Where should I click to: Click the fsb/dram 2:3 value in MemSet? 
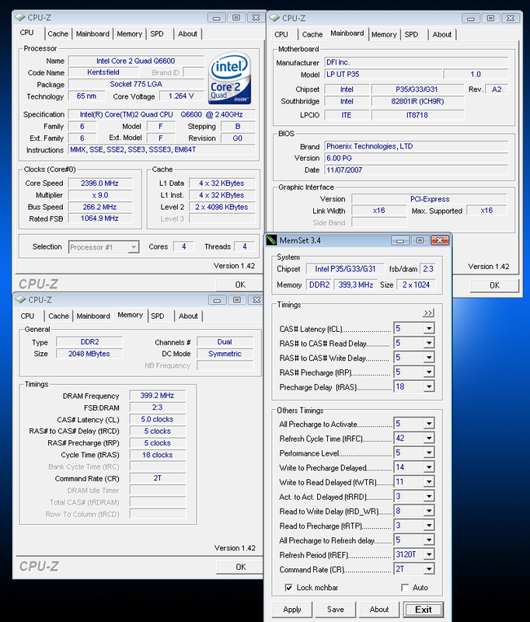[428, 269]
